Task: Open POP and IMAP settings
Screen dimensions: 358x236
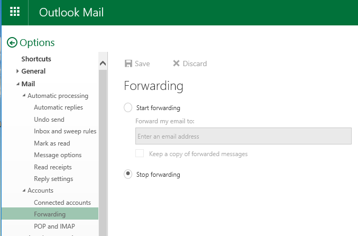Action: [54, 226]
